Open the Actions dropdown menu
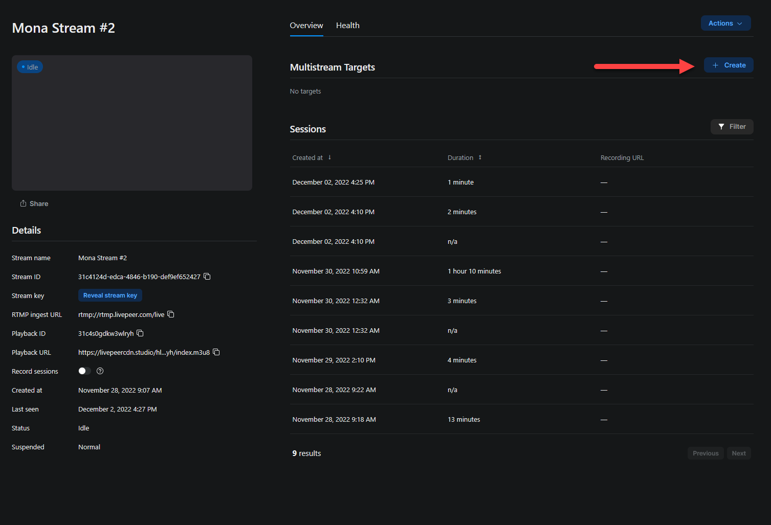The image size is (771, 525). click(725, 24)
